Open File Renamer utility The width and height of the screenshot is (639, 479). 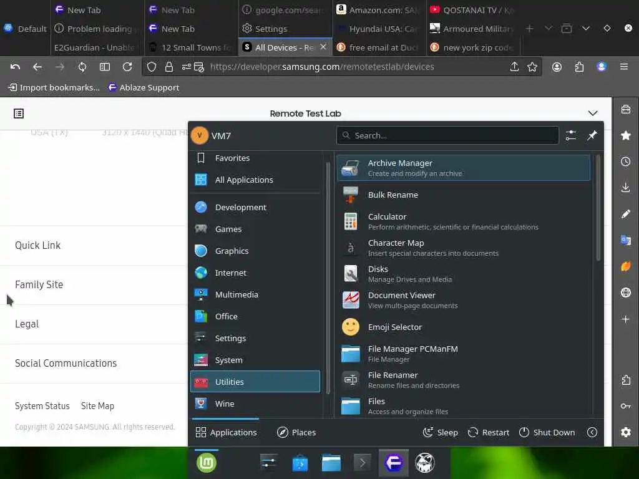(x=464, y=380)
